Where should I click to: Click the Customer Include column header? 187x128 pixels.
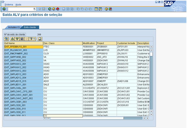click(127, 43)
